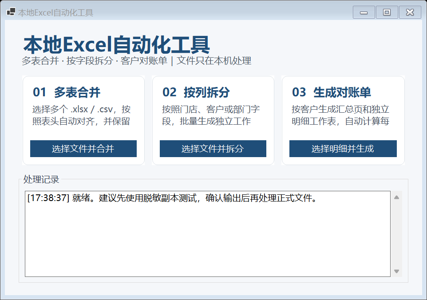Click the 处理记录 group label
This screenshot has width=427, height=300.
41,179
